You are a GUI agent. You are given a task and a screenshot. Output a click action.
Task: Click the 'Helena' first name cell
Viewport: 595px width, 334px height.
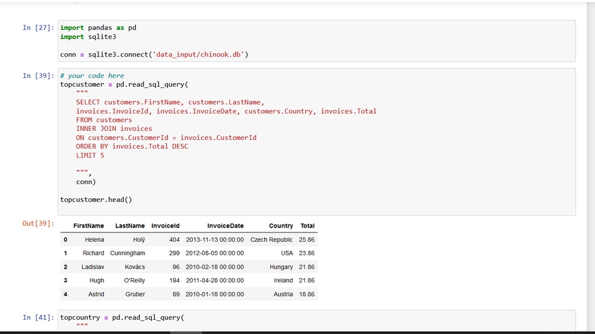point(94,239)
